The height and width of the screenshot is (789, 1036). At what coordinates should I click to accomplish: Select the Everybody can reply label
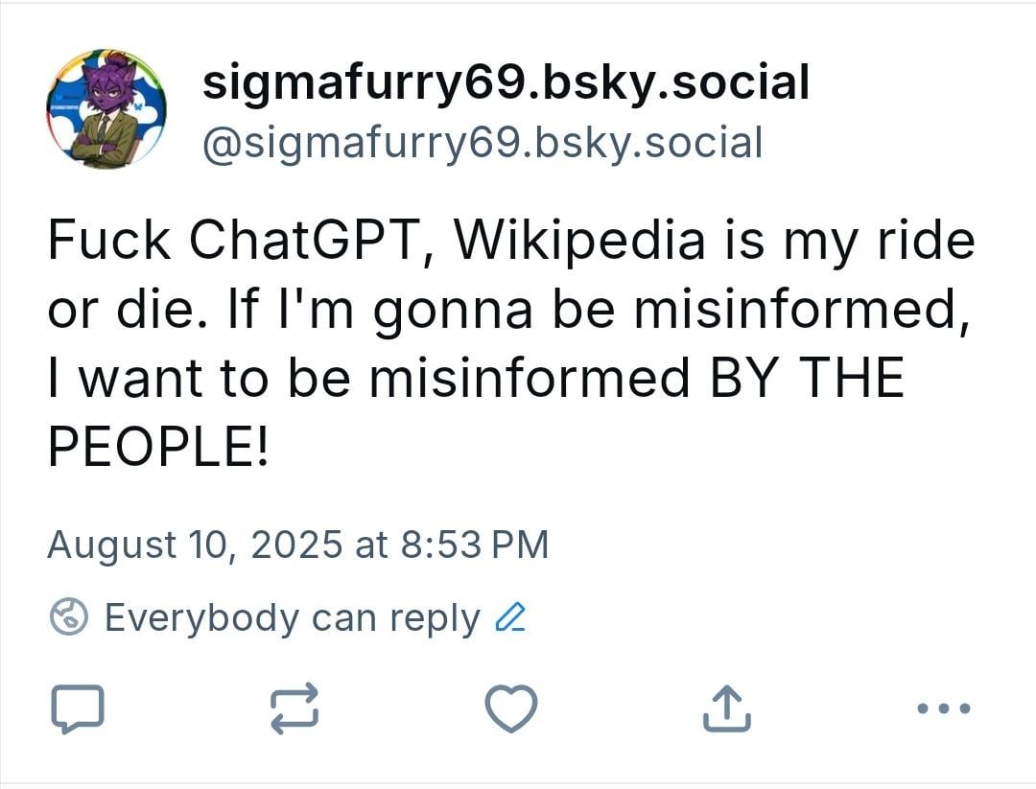pos(292,618)
